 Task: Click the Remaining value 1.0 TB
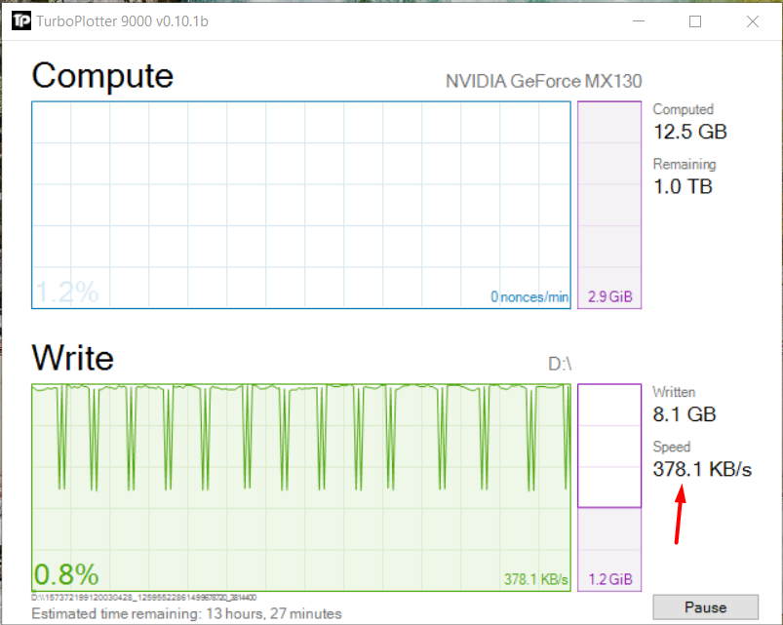click(x=683, y=186)
